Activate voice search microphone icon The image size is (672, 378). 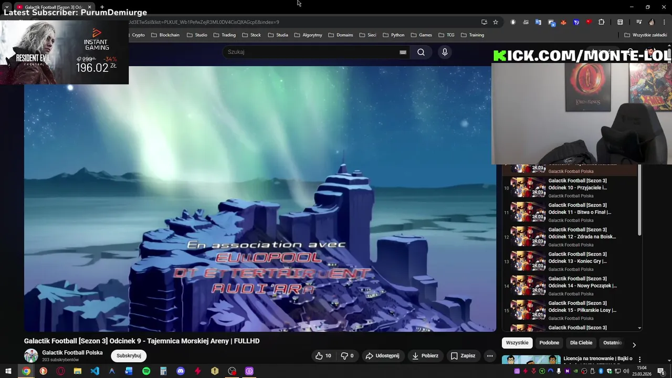coord(445,52)
